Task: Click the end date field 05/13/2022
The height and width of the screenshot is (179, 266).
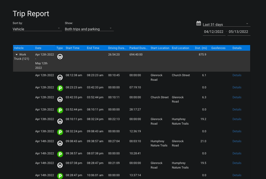Action: click(239, 32)
